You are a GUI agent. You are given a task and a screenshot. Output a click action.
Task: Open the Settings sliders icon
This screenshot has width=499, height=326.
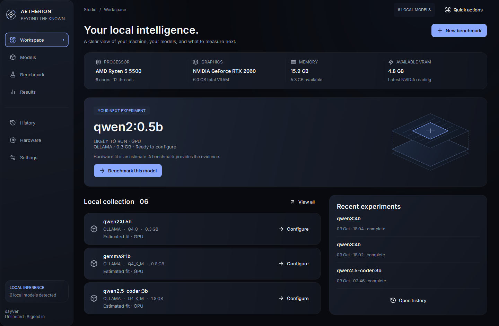(x=13, y=157)
